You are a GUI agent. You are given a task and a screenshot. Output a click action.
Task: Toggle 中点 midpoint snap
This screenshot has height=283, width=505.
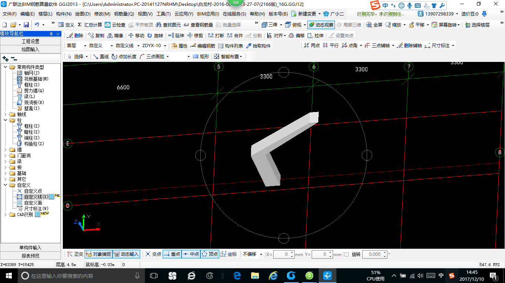[191, 254]
